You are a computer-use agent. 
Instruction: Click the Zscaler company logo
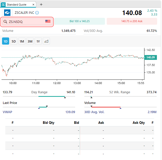click(x=8, y=13)
